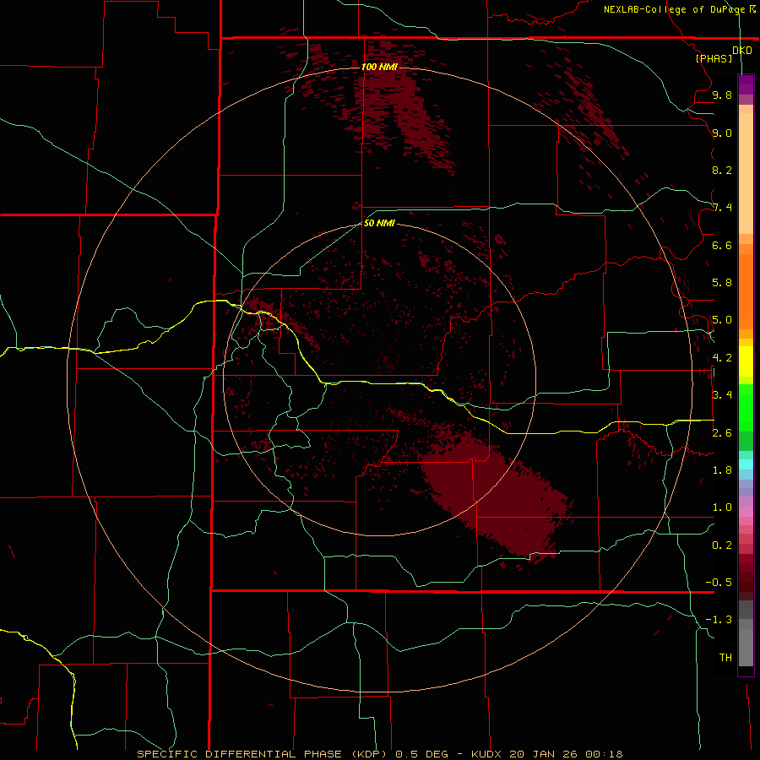This screenshot has height=760, width=760.
Task: Click the 8.2 color scale value
Action: [722, 170]
